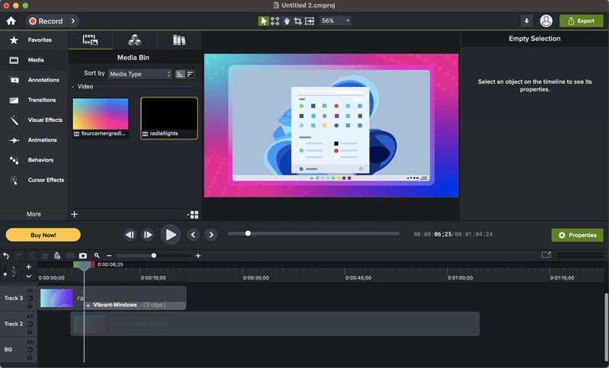Lock the BG track
This screenshot has width=609, height=368.
(30, 357)
